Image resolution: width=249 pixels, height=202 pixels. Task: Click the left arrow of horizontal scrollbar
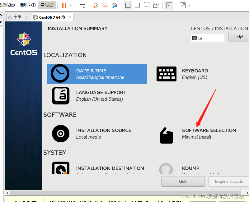coord(7,193)
